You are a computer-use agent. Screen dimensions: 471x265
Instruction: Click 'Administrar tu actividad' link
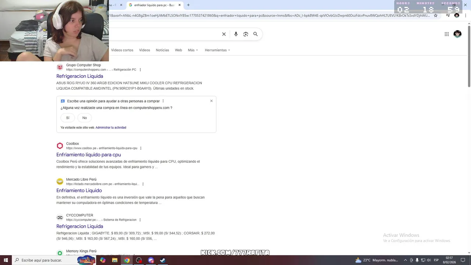coord(111,128)
